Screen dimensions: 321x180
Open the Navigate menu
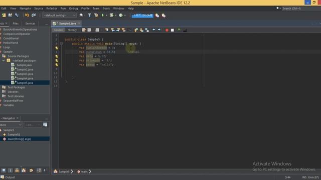point(25,8)
